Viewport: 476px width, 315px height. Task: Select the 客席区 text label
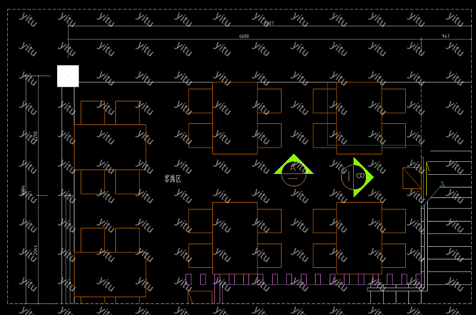click(x=172, y=179)
